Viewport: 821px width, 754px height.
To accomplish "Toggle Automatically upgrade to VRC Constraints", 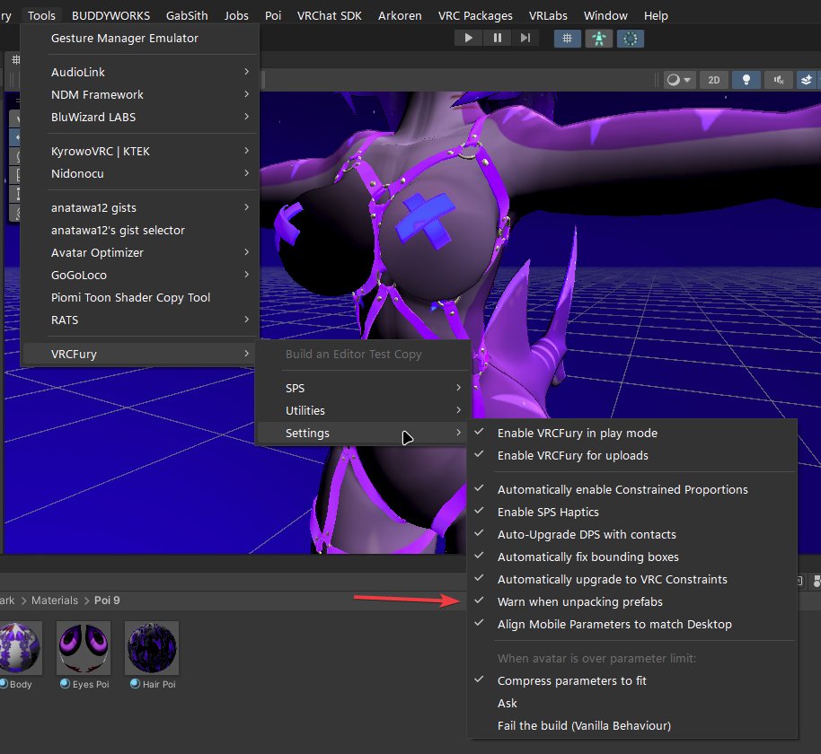I will click(632, 580).
